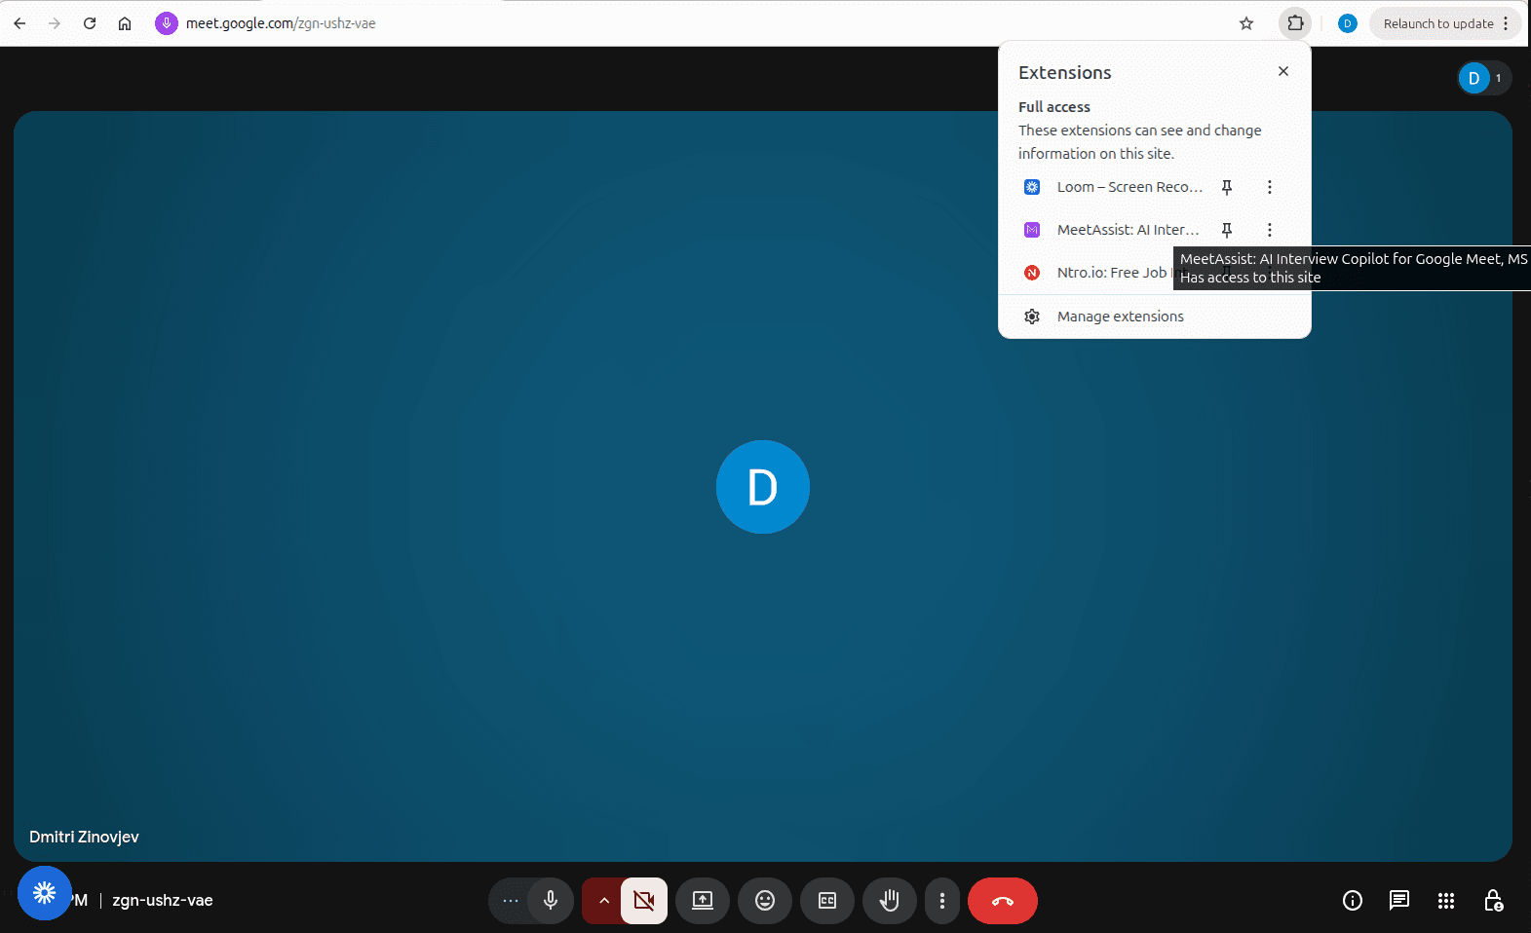Open the Loom floating bubble button
The width and height of the screenshot is (1531, 933).
(x=45, y=893)
